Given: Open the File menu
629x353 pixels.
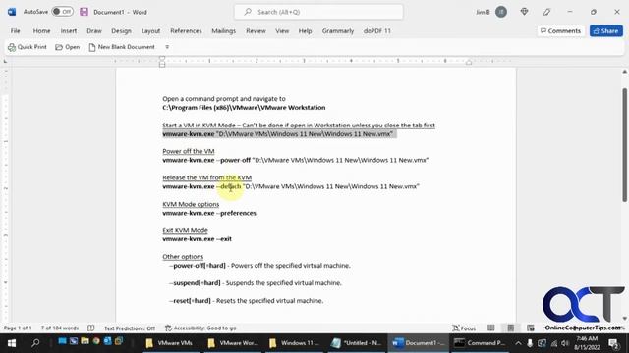Looking at the screenshot, I should [x=16, y=30].
